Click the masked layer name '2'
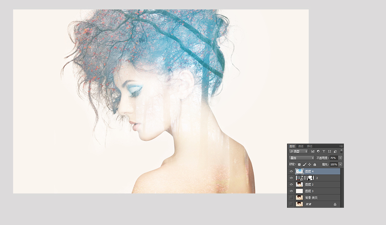 (x=317, y=178)
